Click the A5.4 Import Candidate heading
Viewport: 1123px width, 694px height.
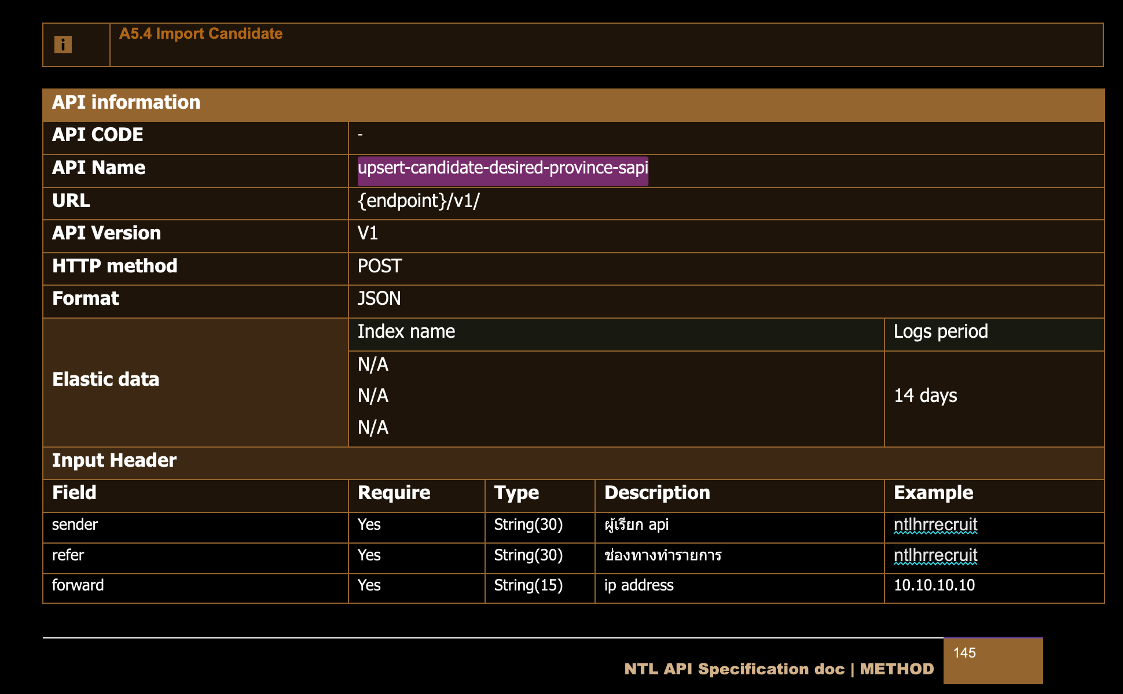200,34
